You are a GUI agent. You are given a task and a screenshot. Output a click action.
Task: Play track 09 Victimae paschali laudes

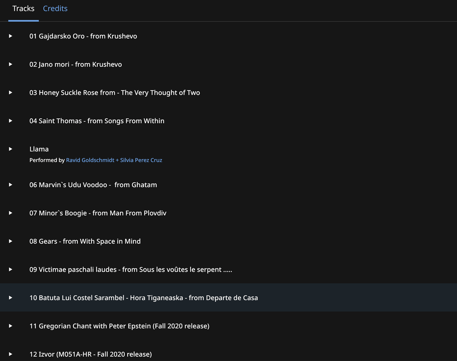10,269
